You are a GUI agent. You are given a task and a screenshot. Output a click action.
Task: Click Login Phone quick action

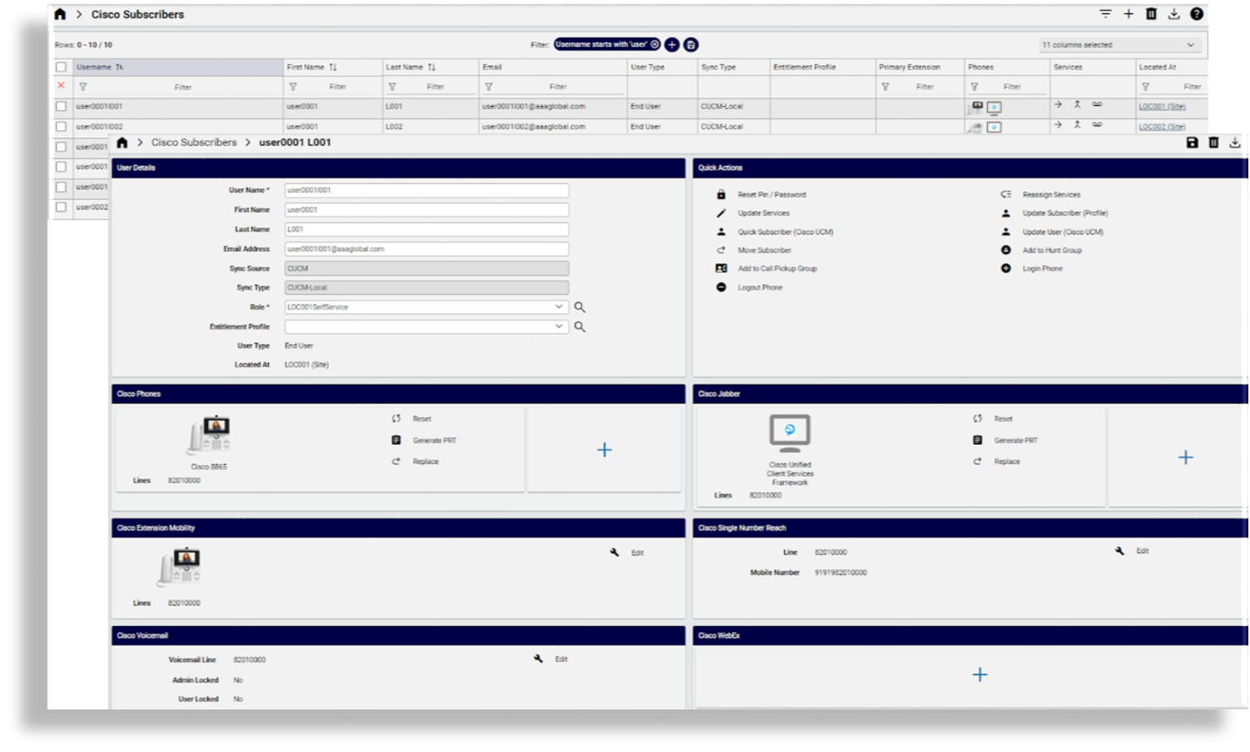[1042, 269]
